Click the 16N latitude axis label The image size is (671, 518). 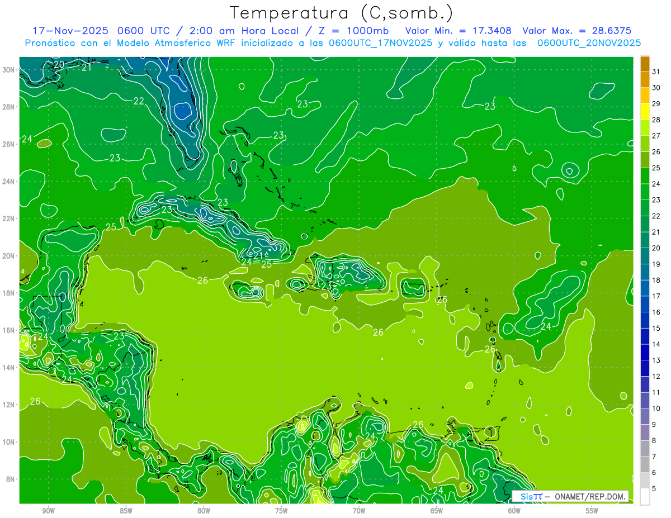8,330
